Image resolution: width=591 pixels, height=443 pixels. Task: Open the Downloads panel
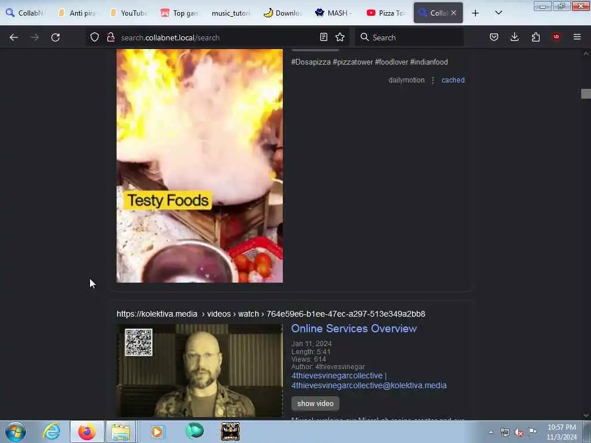[514, 37]
